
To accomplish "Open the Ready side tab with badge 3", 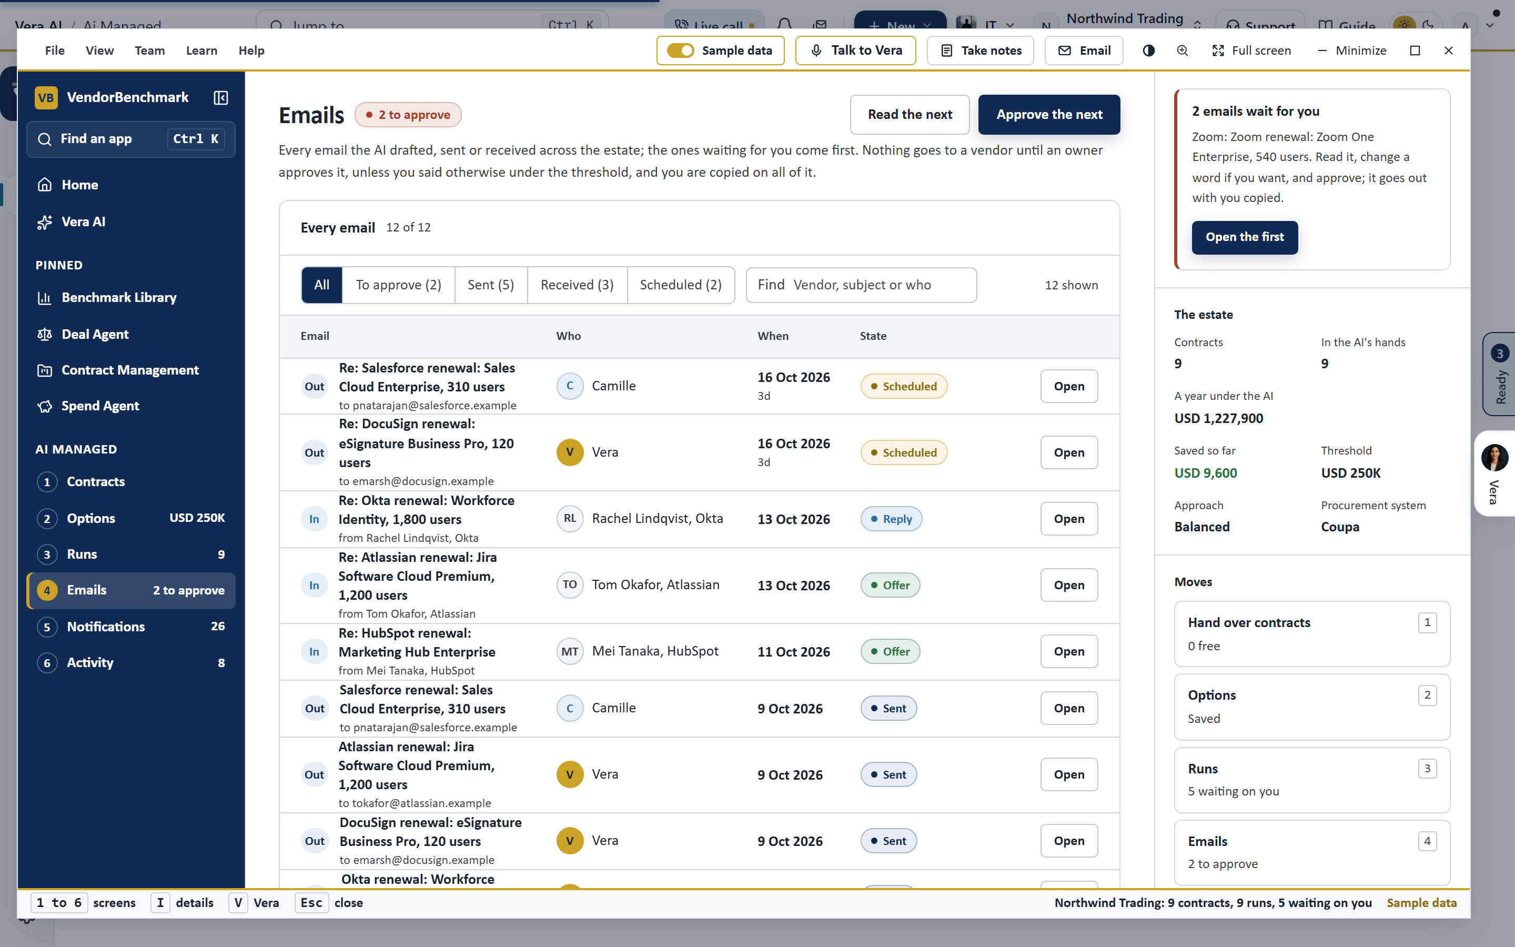I will (x=1499, y=374).
